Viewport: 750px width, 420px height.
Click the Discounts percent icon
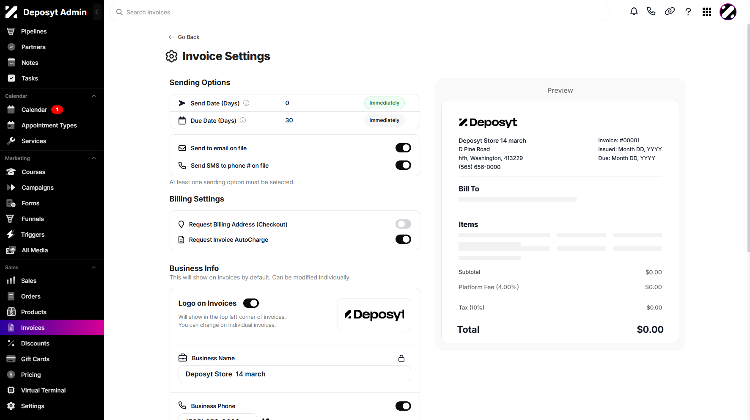tap(11, 343)
